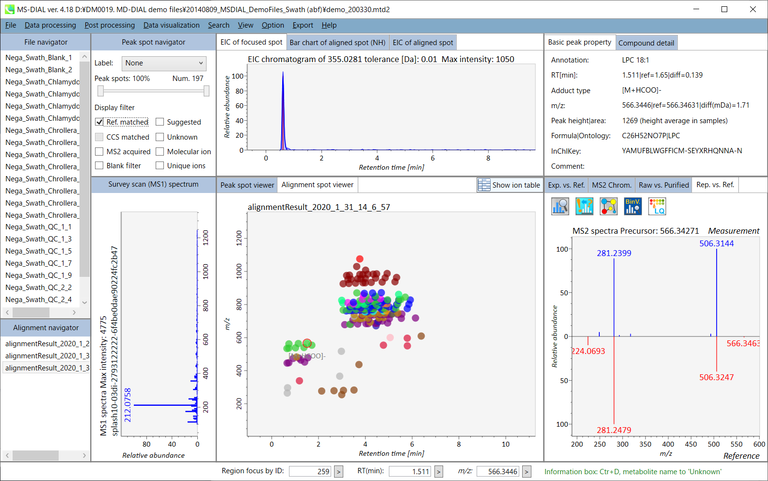Screen dimensions: 768x481
Task: Uncheck the Ref. matched display filter
Action: (99, 122)
